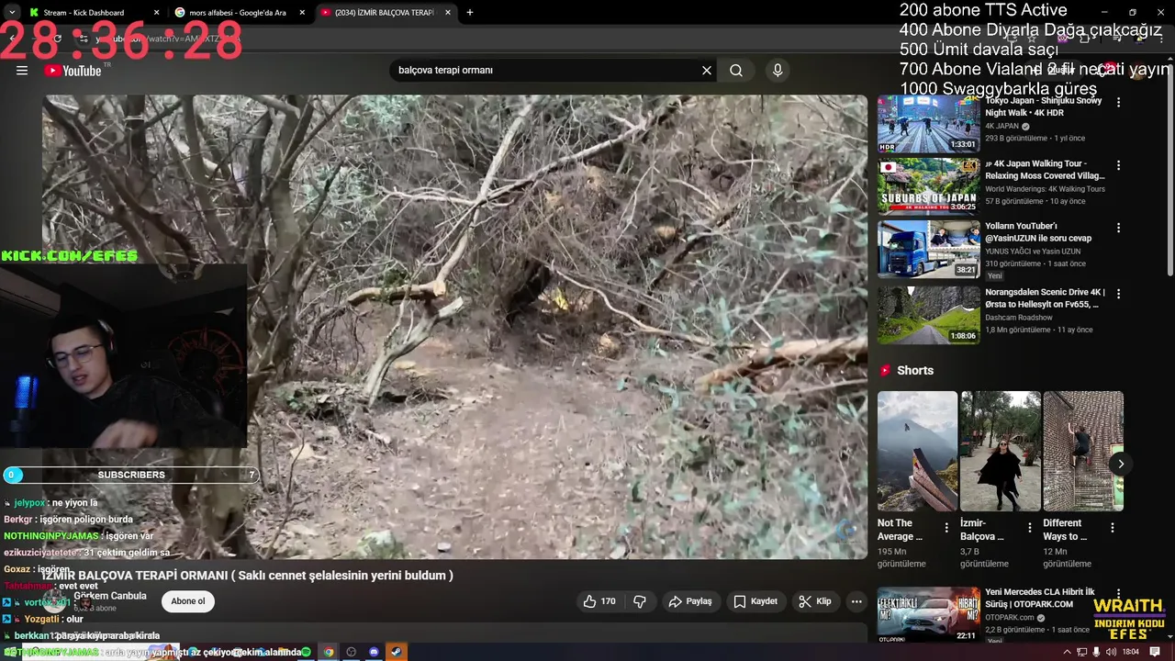This screenshot has width=1175, height=661.
Task: Open Spotify from the taskbar
Action: pyautogui.click(x=307, y=652)
